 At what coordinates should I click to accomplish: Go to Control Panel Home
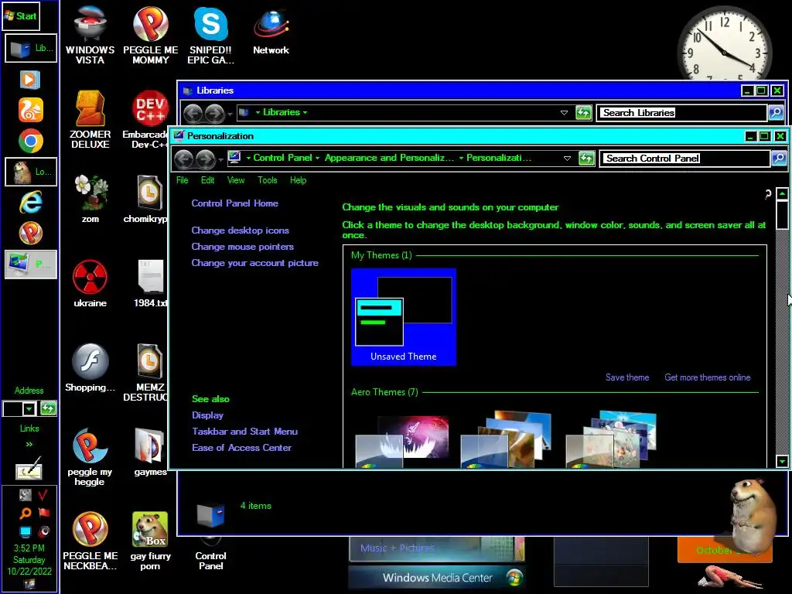(x=235, y=203)
